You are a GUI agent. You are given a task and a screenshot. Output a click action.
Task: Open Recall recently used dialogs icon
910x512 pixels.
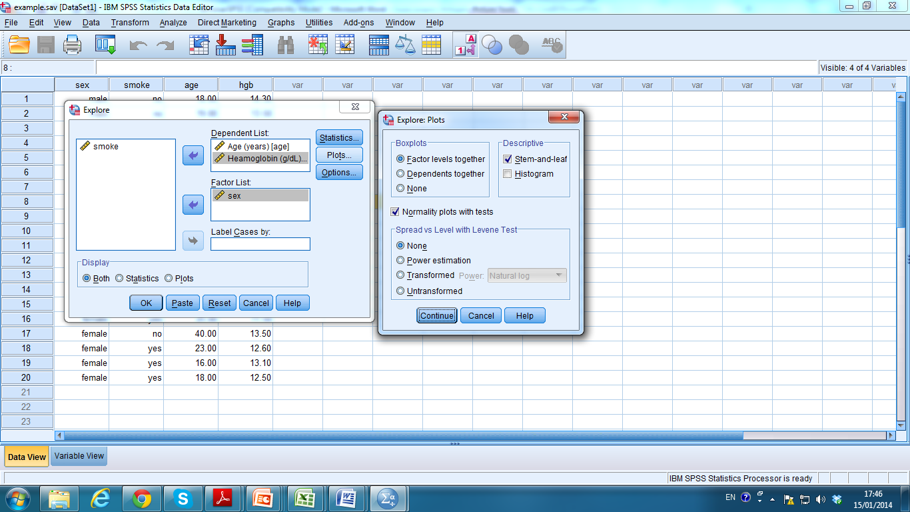coord(105,45)
